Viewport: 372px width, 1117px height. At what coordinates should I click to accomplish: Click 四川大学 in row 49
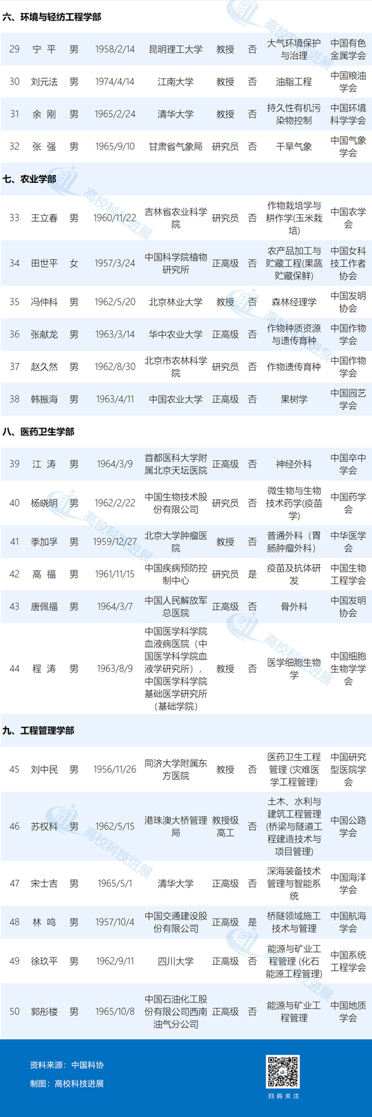[176, 961]
